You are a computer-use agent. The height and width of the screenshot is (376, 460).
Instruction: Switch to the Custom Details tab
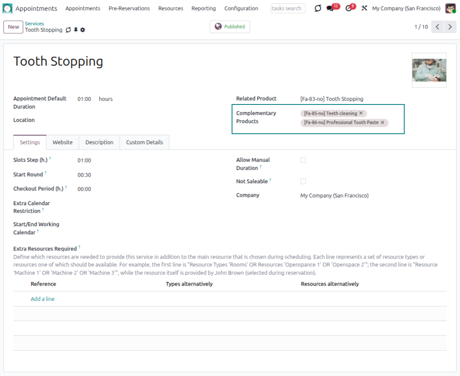(145, 142)
